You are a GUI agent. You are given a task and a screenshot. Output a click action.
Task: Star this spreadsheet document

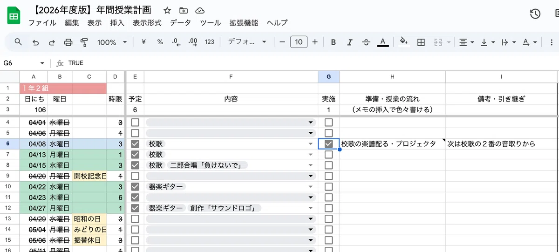tap(167, 10)
